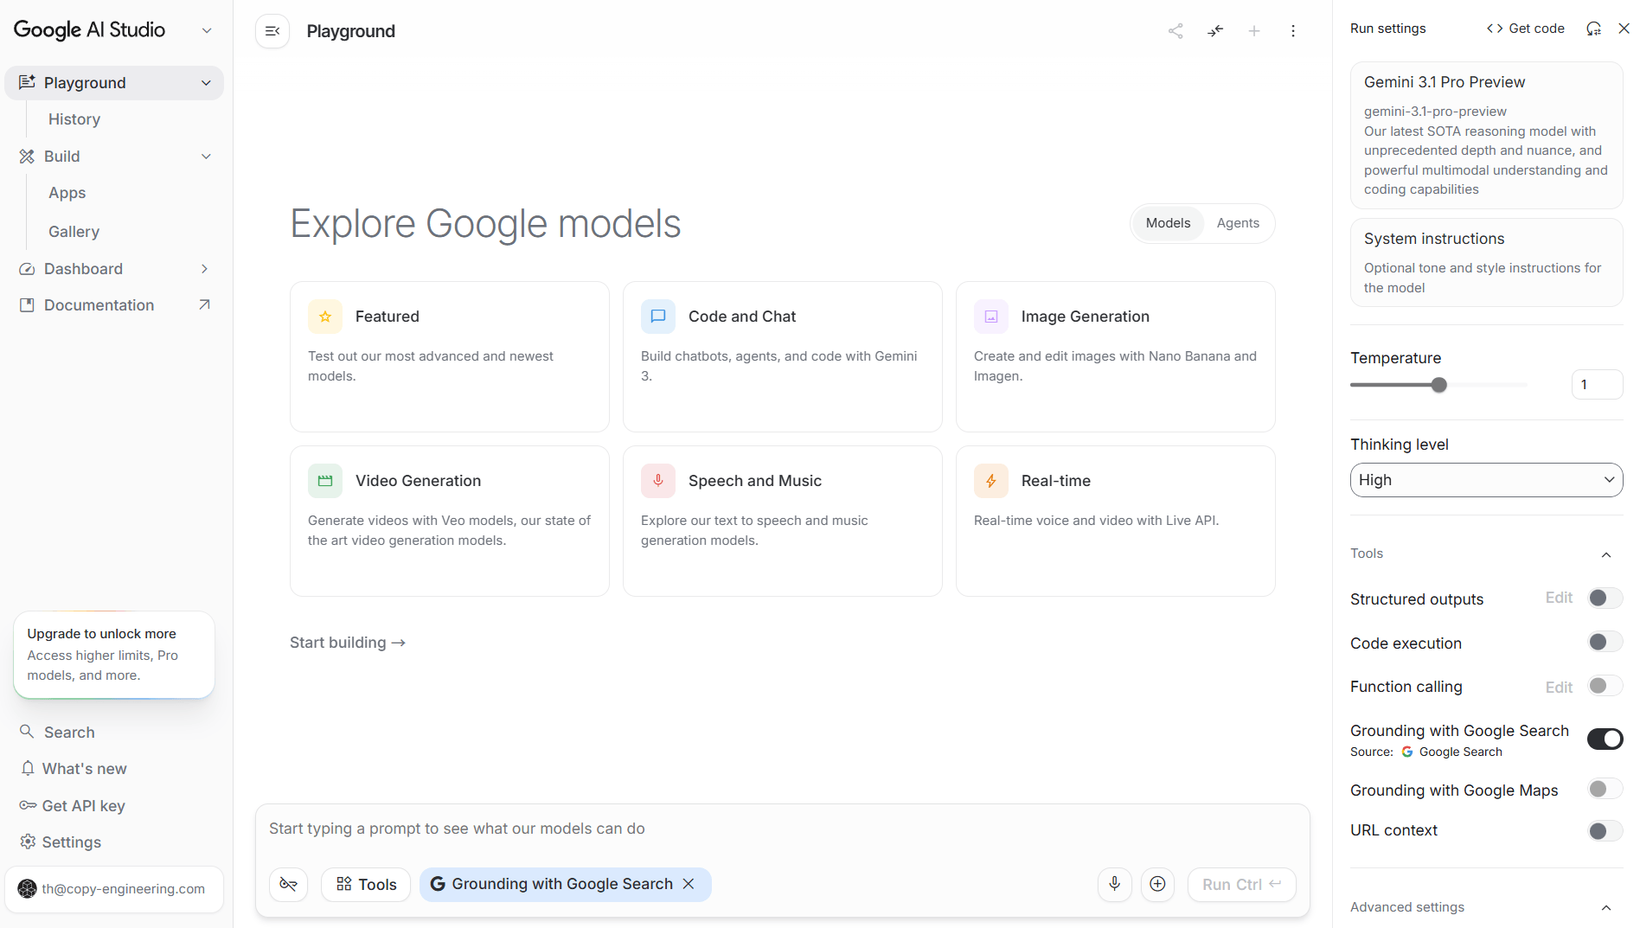This screenshot has width=1640, height=928.
Task: Click Edit beside Structured outputs
Action: [x=1559, y=598]
